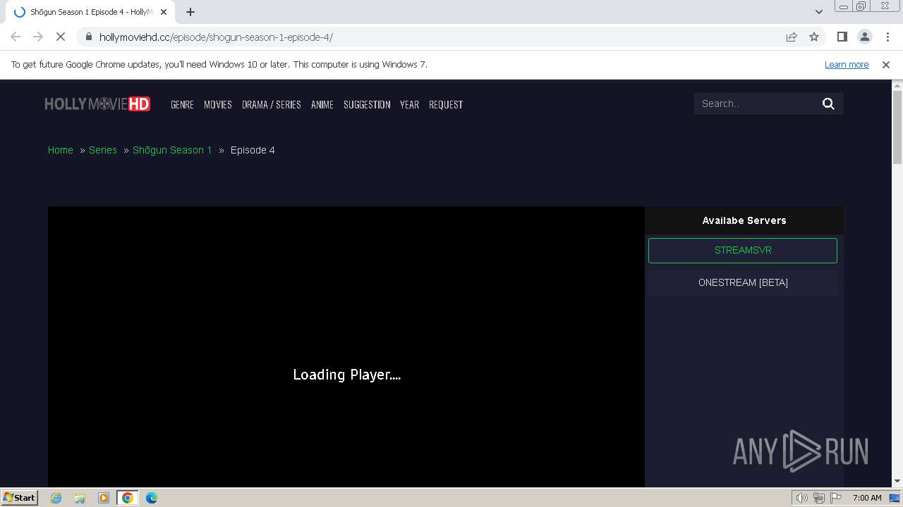This screenshot has width=903, height=507.
Task: Stop loading the page
Action: click(61, 37)
